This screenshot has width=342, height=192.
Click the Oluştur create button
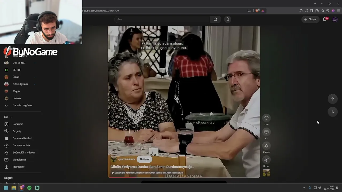pos(310,19)
